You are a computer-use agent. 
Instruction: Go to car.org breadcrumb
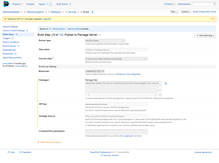(x=72, y=12)
